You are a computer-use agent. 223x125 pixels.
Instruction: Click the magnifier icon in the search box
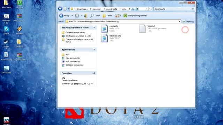point(193,9)
